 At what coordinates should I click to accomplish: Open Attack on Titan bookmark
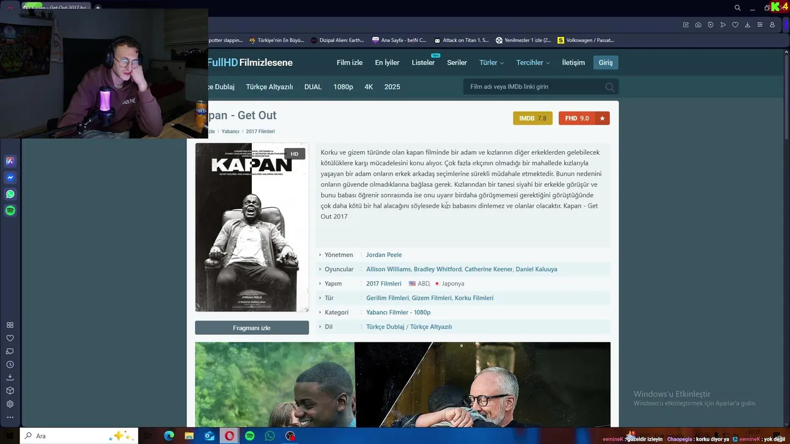tap(461, 40)
